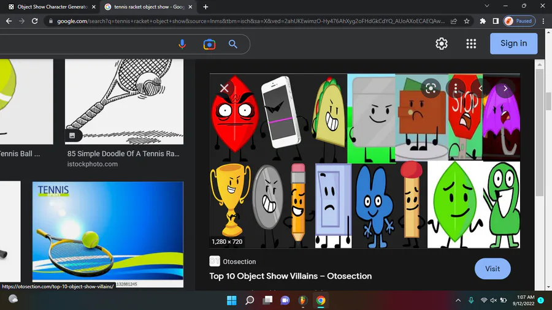Open the blue Tennis racket and ball thumbnail
This screenshot has height=310, width=552.
pos(108,235)
